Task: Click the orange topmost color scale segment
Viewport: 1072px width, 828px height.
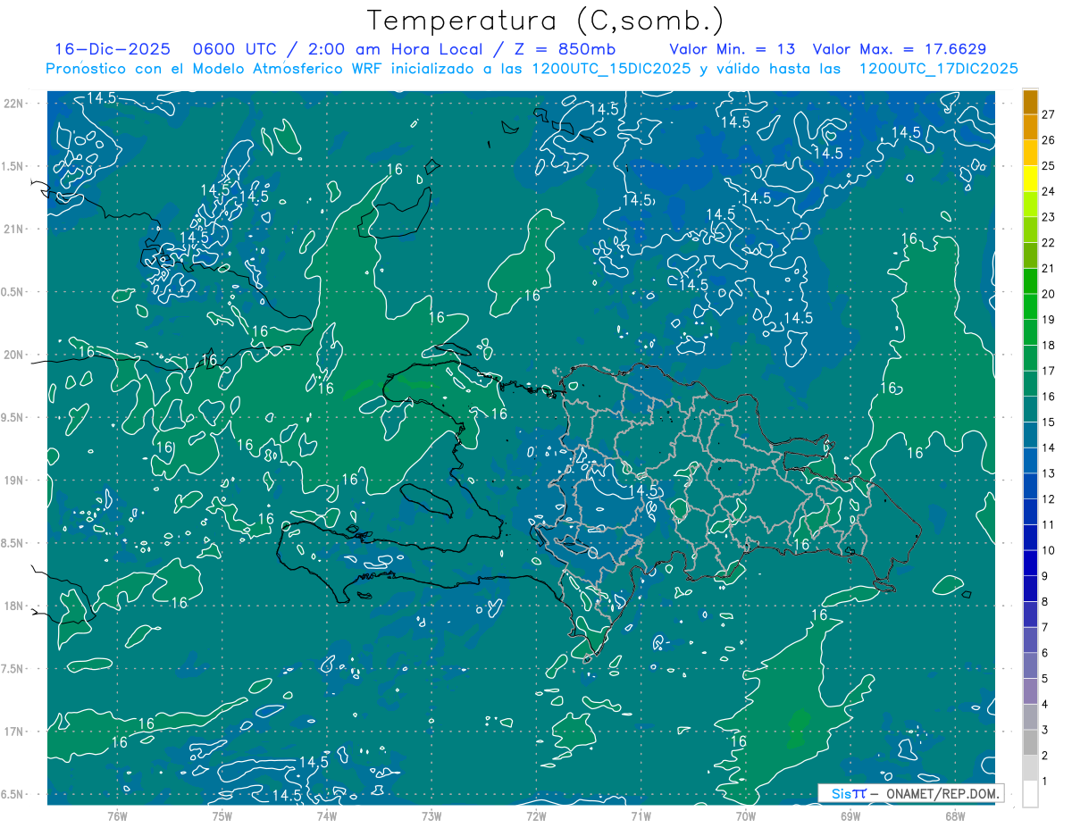Action: 1030,102
